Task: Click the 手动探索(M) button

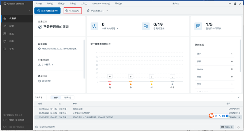Action: (95, 11)
